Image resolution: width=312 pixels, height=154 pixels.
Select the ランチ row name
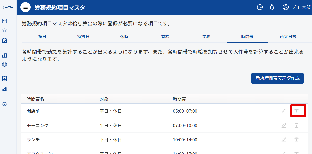click(x=33, y=140)
